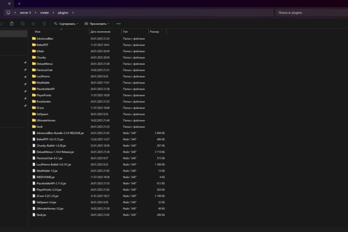Image resolution: width=348 pixels, height=232 pixels.
Task: Open the Сортировать sort dropdown
Action: 66,24
